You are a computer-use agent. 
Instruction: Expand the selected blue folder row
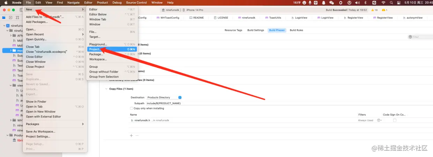11,50
